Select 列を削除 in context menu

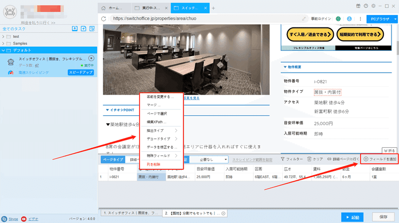(154, 164)
